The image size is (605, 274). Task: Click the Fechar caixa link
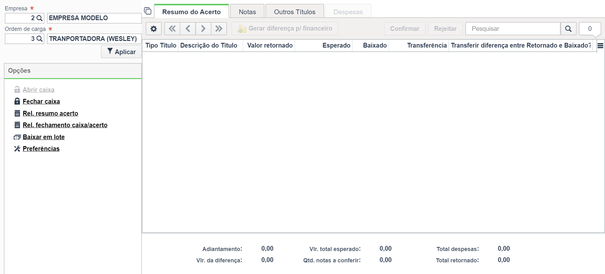point(41,101)
